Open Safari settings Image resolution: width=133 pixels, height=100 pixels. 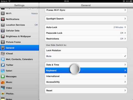click(19, 71)
